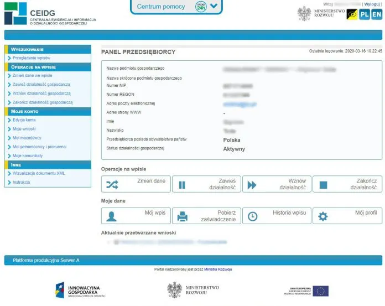Click the Inne section header
This screenshot has width=385, height=306.
(x=48, y=165)
